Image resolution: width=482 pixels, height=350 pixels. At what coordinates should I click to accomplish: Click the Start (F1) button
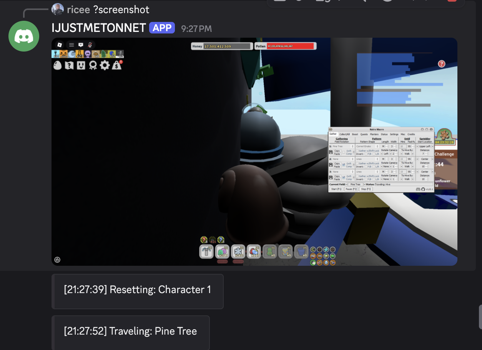[x=336, y=189]
